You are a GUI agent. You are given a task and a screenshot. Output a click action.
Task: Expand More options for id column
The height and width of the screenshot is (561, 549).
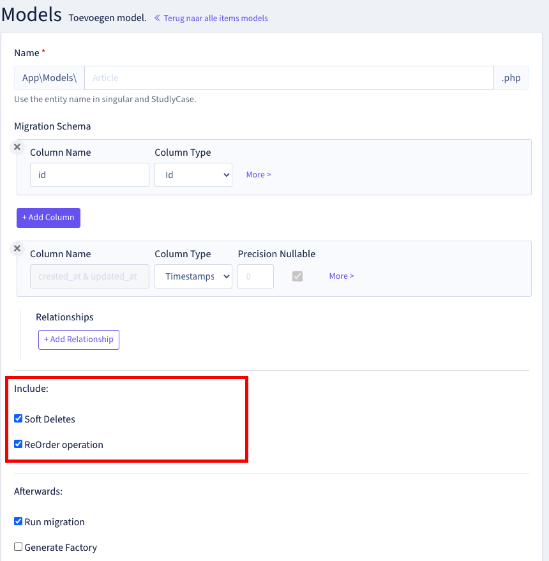coord(259,175)
